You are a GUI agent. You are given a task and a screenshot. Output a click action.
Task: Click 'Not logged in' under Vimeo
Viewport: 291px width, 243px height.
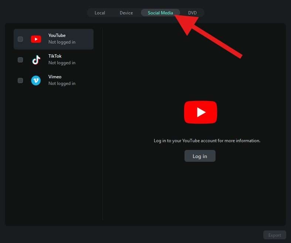(62, 83)
